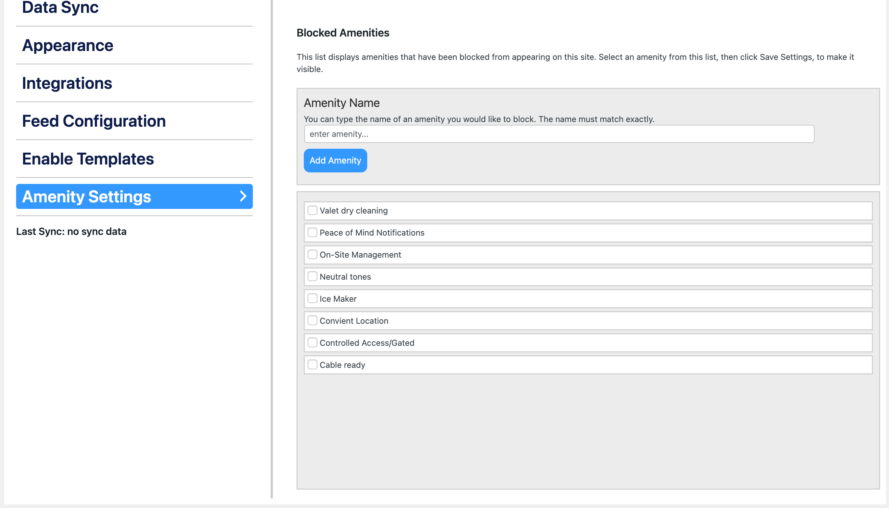Tick the Neutral tones checkbox
The height and width of the screenshot is (508, 889).
[312, 276]
